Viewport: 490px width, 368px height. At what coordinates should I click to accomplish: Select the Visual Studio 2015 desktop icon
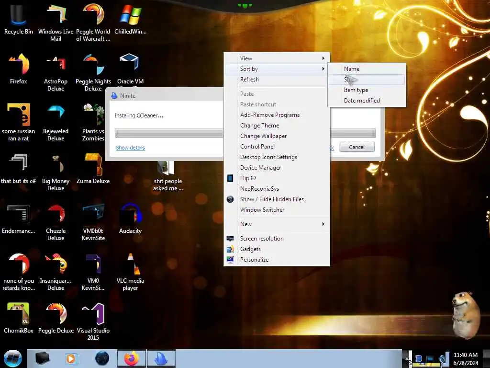click(x=93, y=322)
